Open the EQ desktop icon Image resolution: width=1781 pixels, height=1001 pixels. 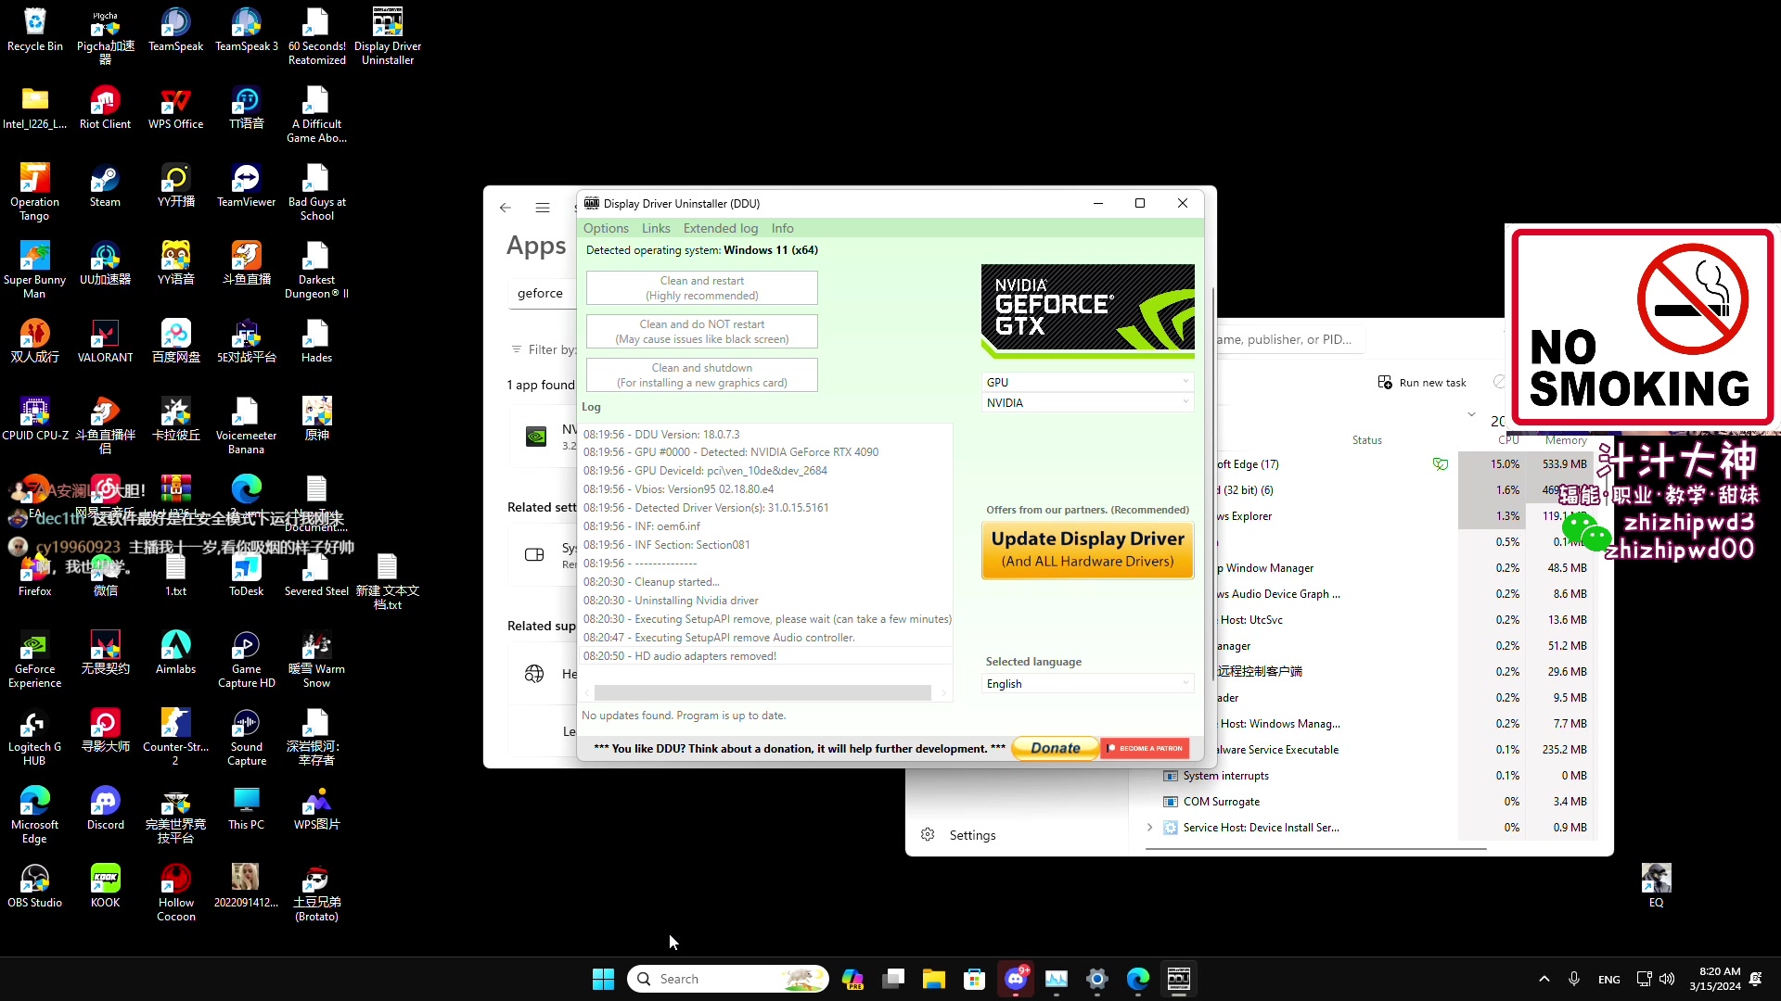(1656, 886)
